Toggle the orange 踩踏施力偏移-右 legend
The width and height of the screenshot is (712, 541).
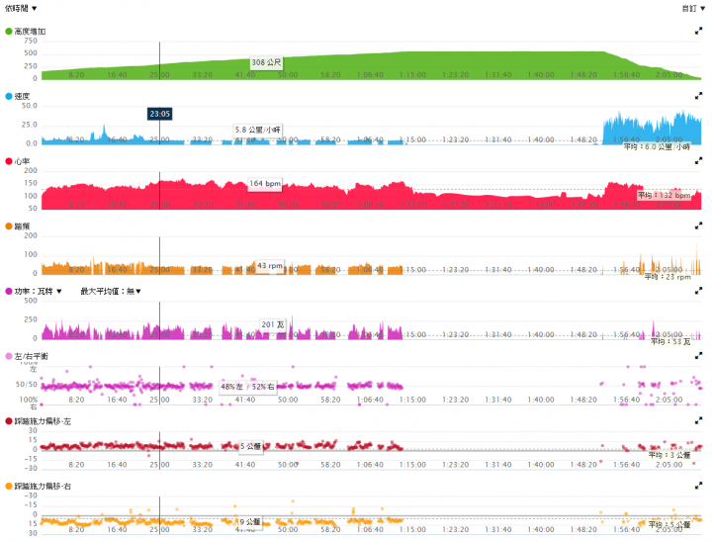pos(39,487)
